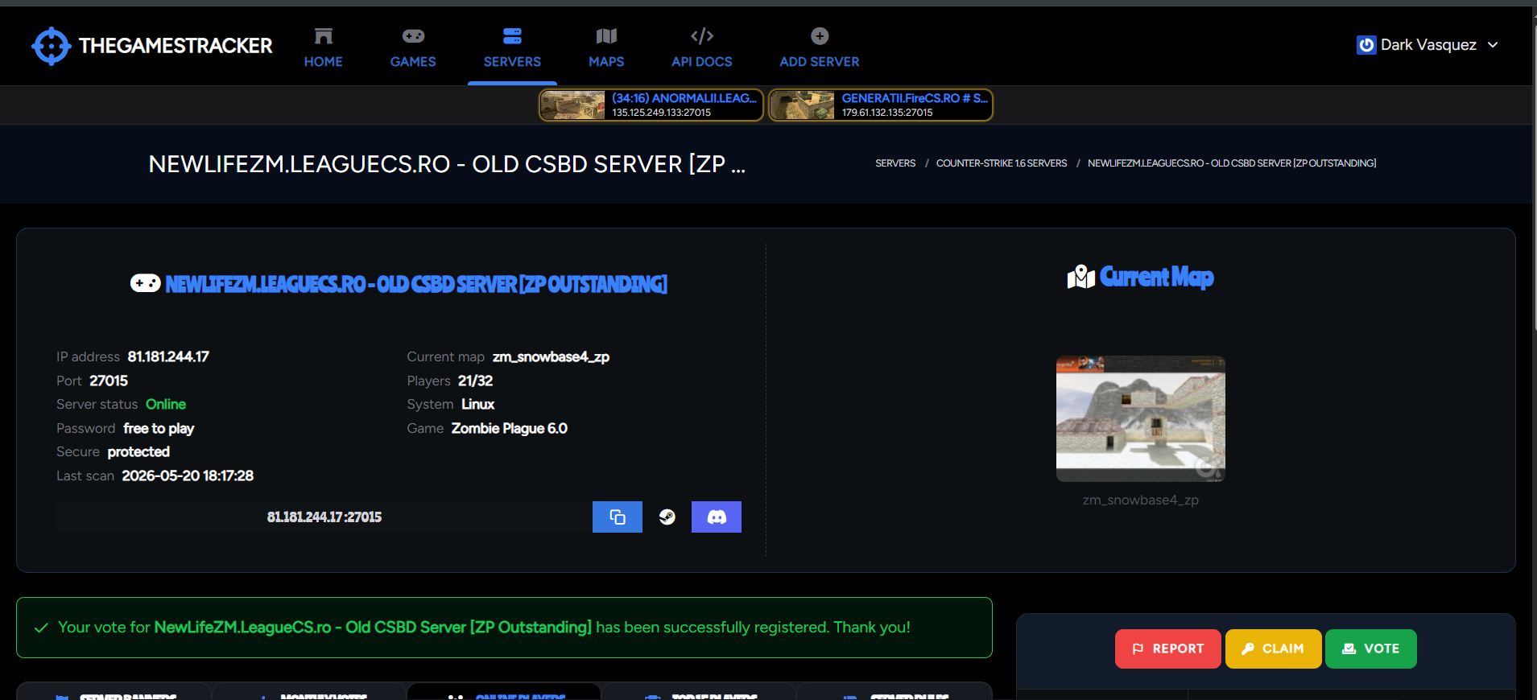Go to the Home menu item

(x=324, y=47)
